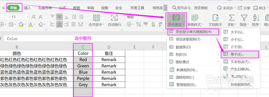Click the currency format icon
The height and width of the screenshot is (97, 269).
tap(129, 24)
